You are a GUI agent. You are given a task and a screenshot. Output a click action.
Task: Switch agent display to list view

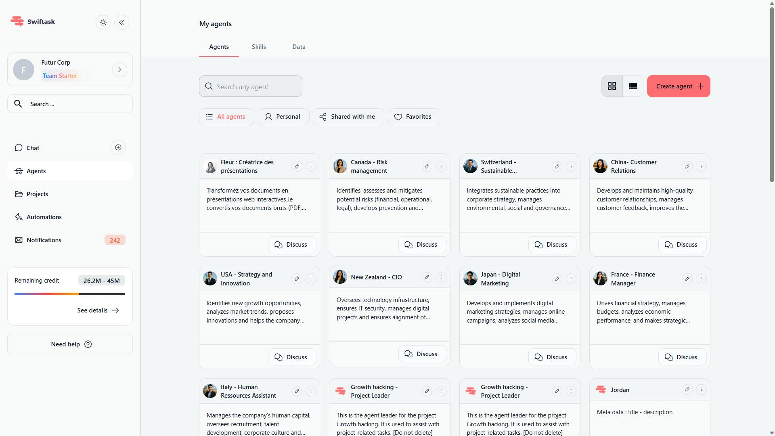[633, 86]
